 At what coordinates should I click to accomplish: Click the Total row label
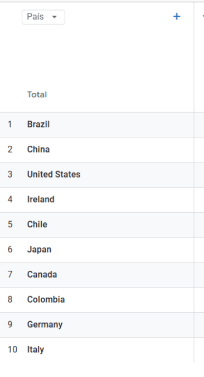(x=37, y=94)
